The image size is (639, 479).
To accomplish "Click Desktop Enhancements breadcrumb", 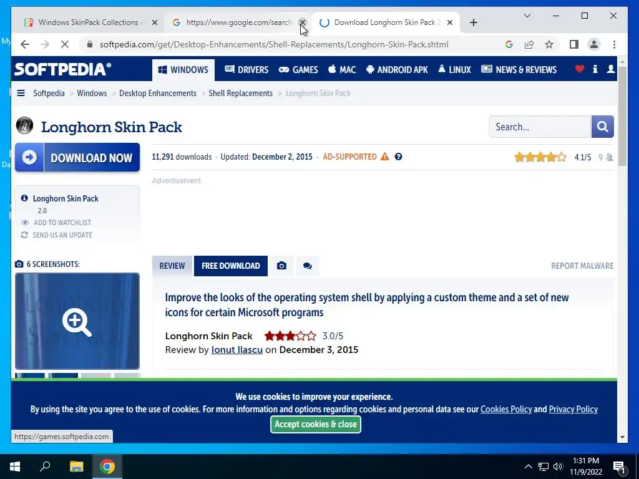I will pyautogui.click(x=158, y=94).
